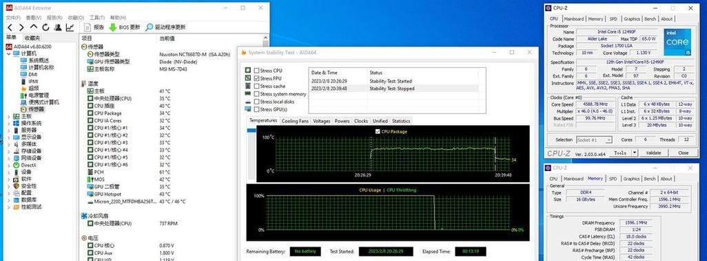Select the Stability Test: Stopped log row

393,89
